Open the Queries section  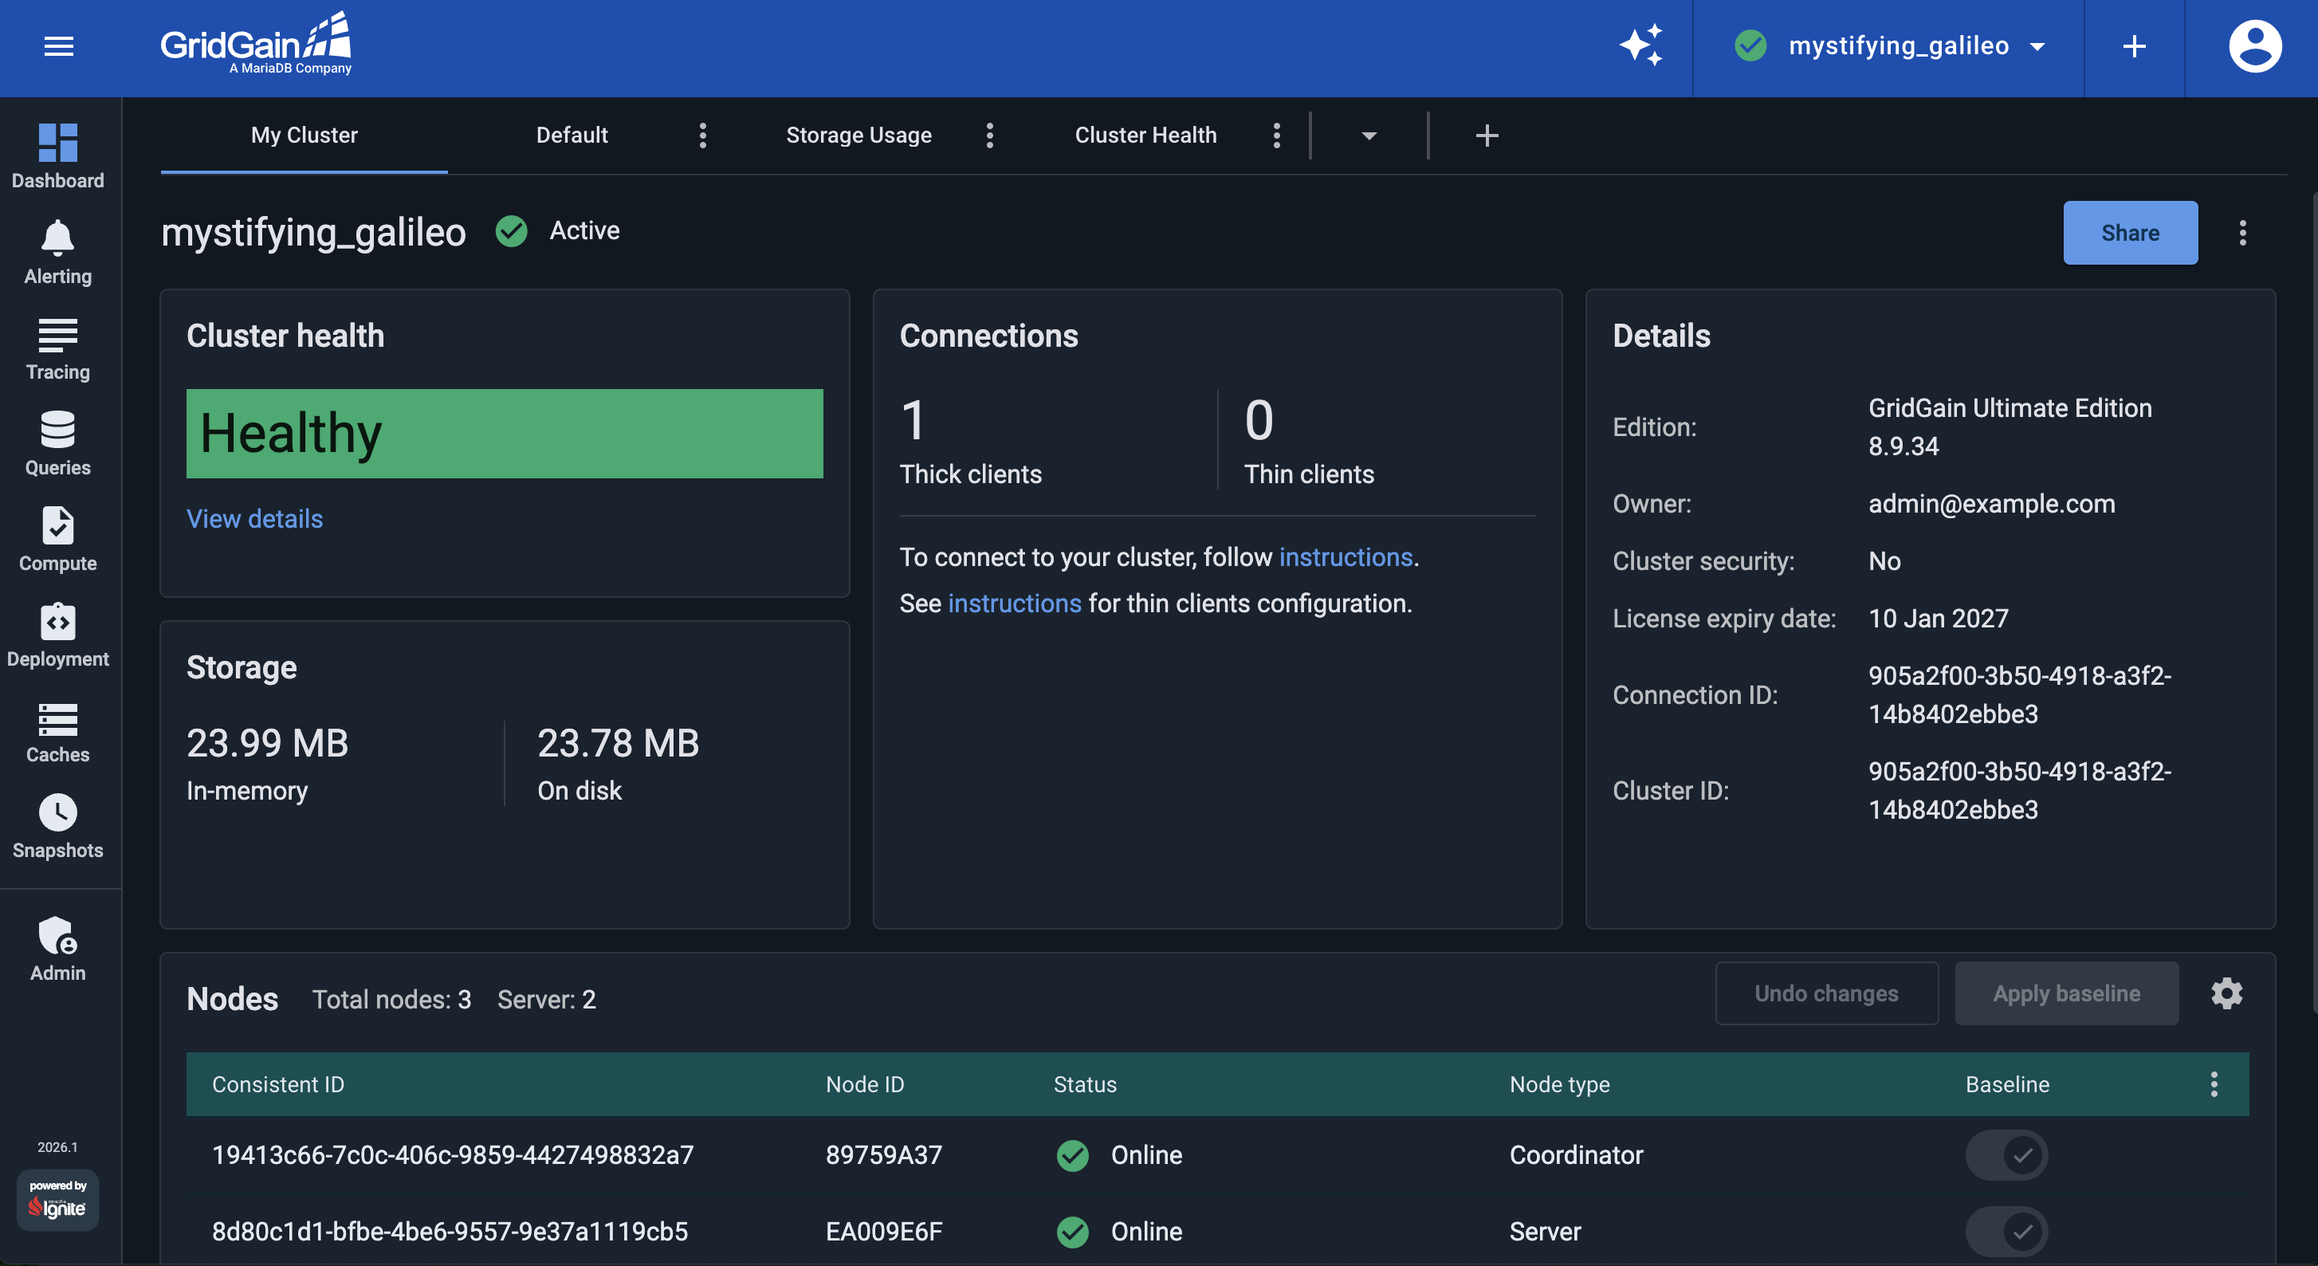(x=57, y=443)
